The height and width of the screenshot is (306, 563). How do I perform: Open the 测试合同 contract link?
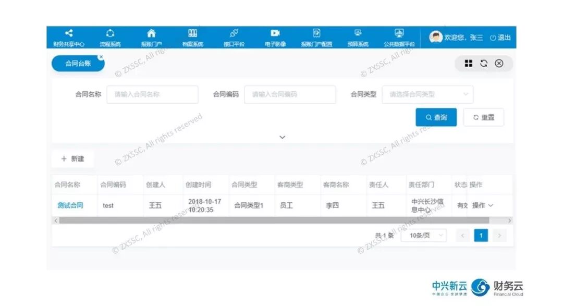[70, 205]
